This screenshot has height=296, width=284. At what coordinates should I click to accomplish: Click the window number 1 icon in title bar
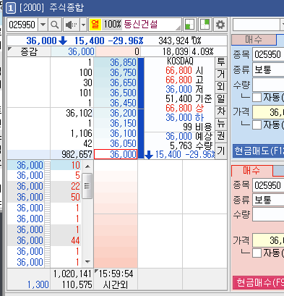coord(10,8)
